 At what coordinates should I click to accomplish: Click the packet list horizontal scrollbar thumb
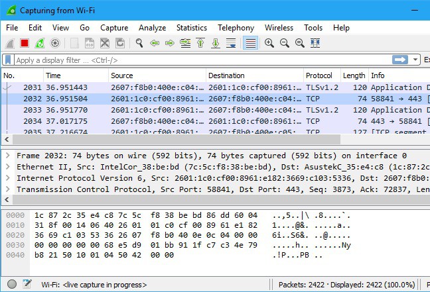[177, 140]
